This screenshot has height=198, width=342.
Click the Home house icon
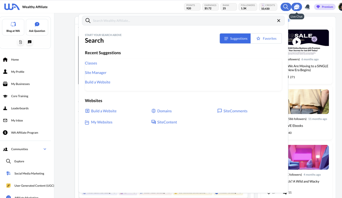coord(5,60)
